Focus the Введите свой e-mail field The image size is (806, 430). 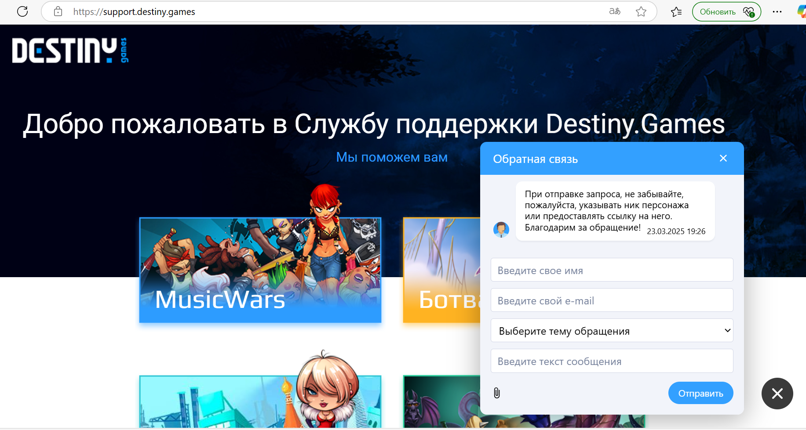(x=612, y=300)
